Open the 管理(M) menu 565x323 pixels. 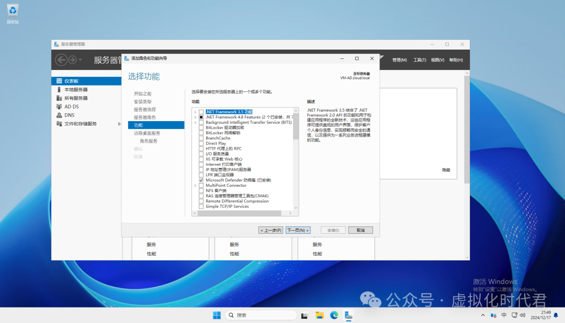pyautogui.click(x=399, y=60)
